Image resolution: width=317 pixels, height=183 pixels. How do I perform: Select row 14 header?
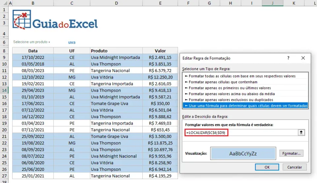(x=4, y=90)
